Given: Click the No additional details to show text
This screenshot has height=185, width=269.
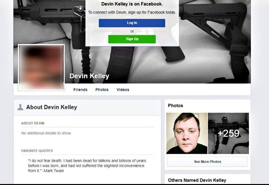Looking at the screenshot, I should 46,133.
